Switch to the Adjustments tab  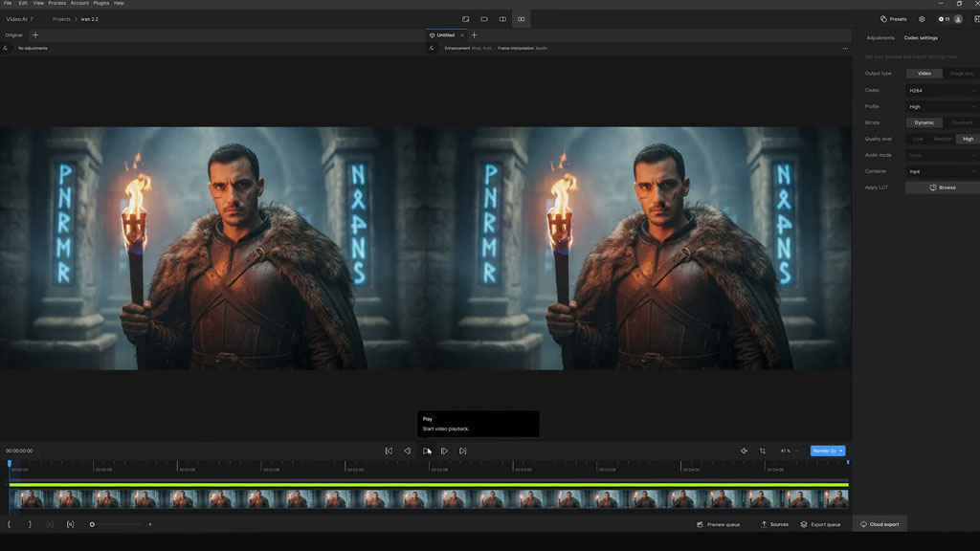pyautogui.click(x=880, y=37)
